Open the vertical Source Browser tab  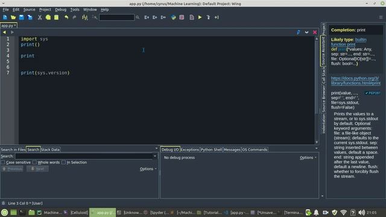click(323, 99)
